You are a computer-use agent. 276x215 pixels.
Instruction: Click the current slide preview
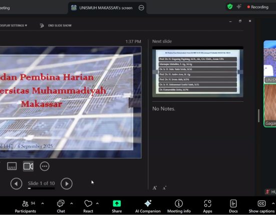pos(71,102)
